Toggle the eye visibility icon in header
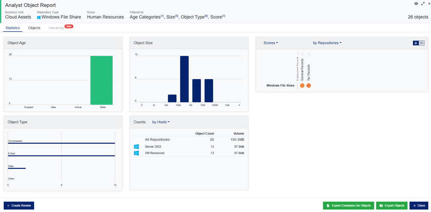 (x=416, y=3)
